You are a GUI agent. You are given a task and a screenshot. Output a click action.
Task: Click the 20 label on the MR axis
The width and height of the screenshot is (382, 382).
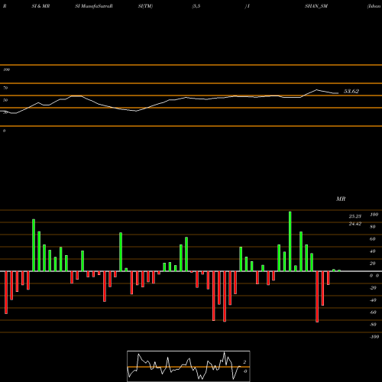[373, 264]
